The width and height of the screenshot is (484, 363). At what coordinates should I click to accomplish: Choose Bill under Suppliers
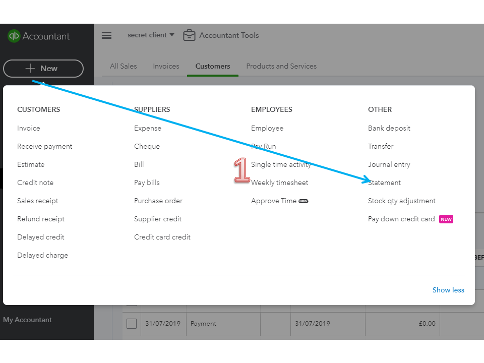click(139, 164)
